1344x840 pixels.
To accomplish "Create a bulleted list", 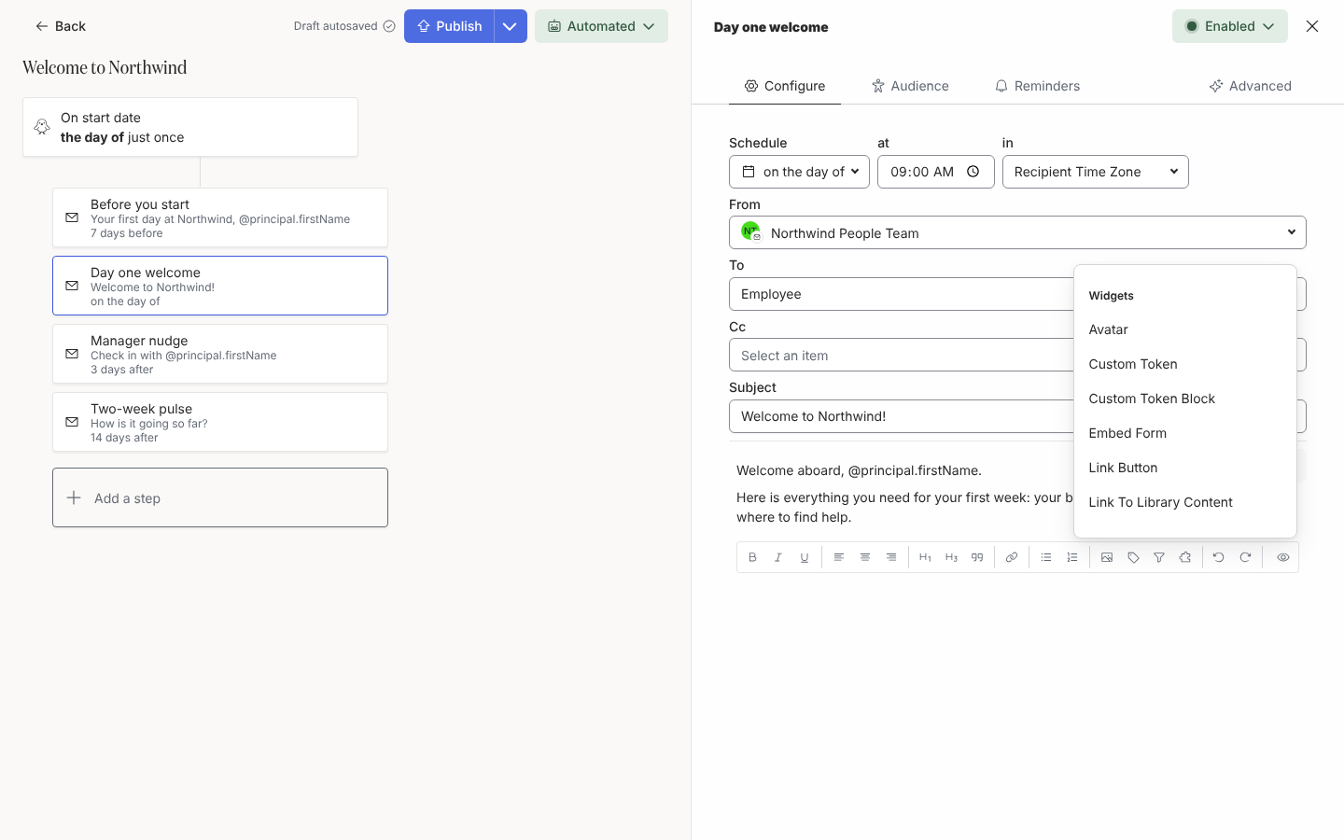I will click(x=1046, y=557).
